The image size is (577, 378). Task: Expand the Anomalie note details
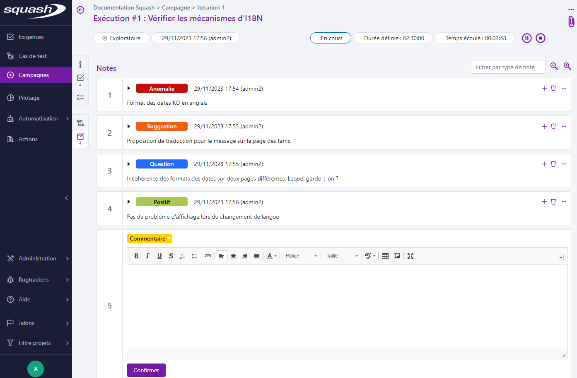tap(129, 88)
